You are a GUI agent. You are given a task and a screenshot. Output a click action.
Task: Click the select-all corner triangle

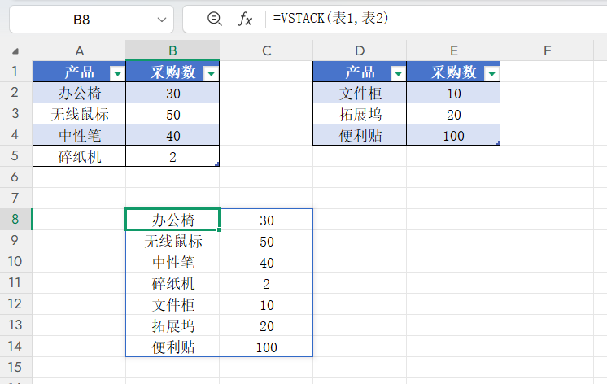pyautogui.click(x=15, y=50)
